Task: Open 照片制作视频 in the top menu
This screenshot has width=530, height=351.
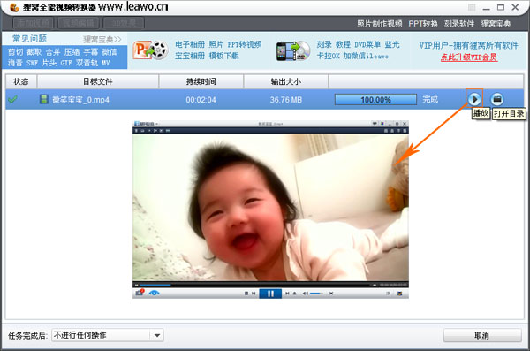Action: [380, 24]
